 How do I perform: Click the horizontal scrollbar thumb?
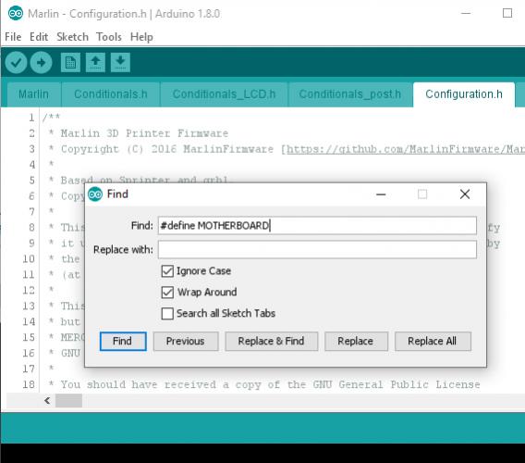point(68,400)
